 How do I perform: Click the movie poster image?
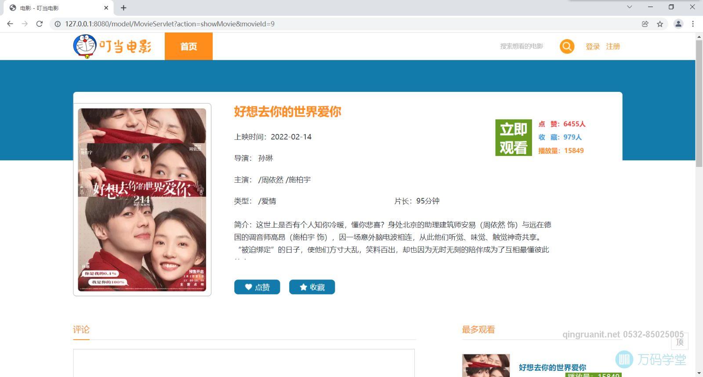pos(142,200)
